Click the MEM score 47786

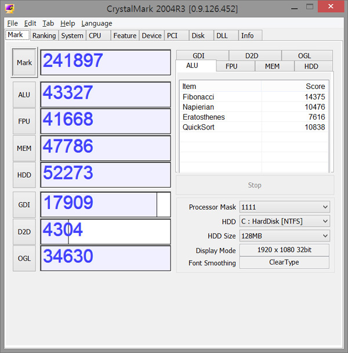[106, 149]
